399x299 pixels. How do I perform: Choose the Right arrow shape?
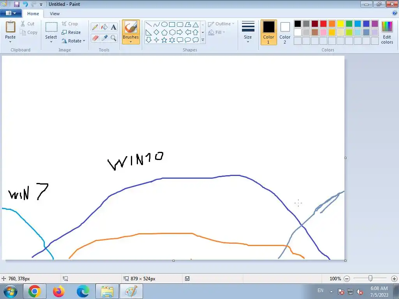pos(180,32)
